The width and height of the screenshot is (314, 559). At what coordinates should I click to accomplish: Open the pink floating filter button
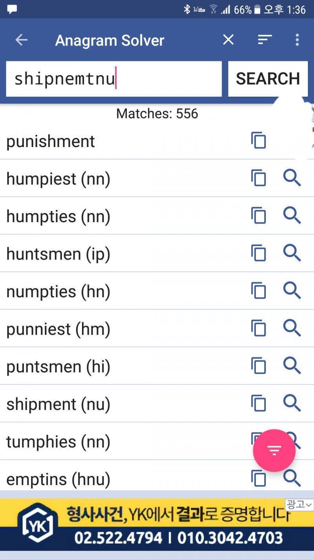274,451
